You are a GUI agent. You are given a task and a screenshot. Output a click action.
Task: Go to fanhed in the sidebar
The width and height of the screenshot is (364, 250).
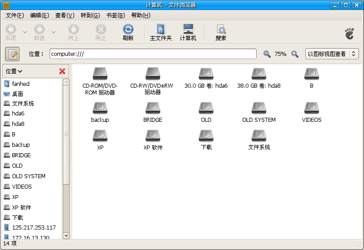point(32,84)
